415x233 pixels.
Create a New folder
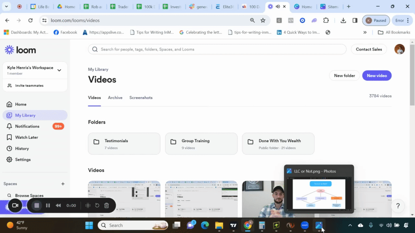344,76
